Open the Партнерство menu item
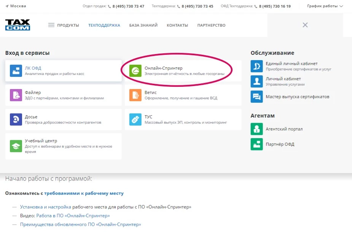This screenshot has width=352, height=236. [211, 26]
